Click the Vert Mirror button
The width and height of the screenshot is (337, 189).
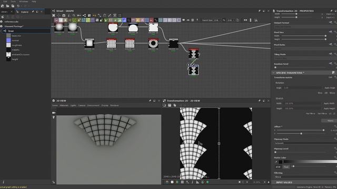coord(322,113)
